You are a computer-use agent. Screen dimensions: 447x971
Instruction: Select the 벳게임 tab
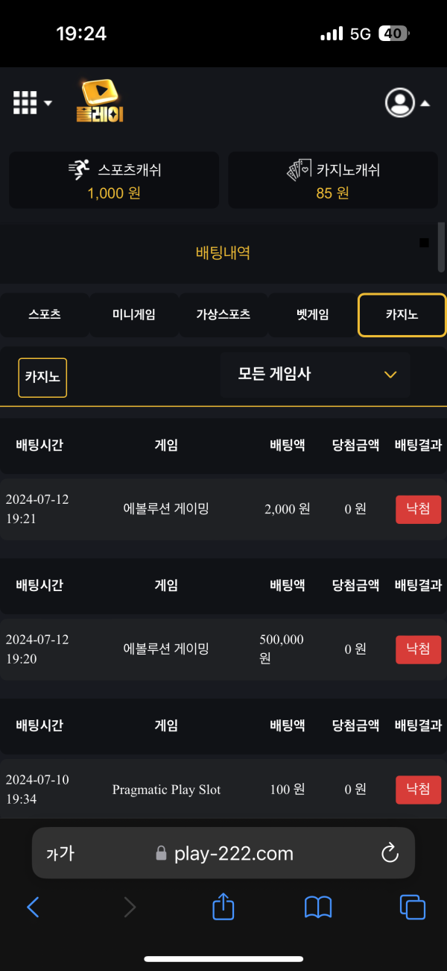point(312,315)
